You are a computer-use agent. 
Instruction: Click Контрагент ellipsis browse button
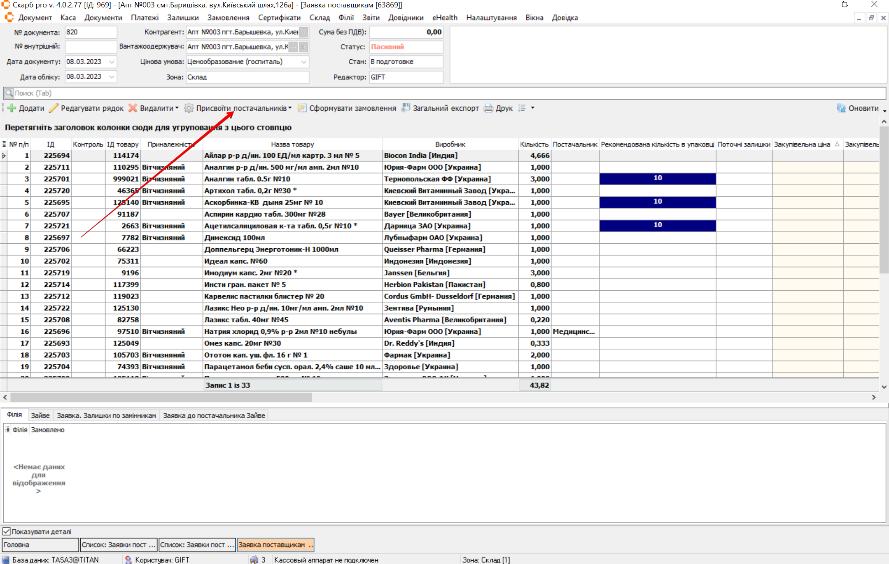click(x=303, y=32)
